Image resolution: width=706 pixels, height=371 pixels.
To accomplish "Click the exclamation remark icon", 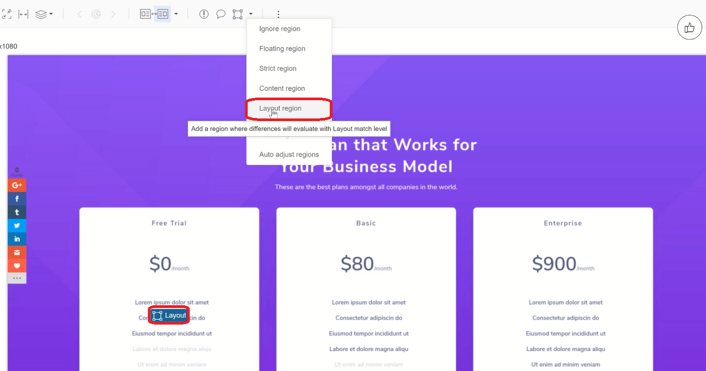I will point(204,14).
